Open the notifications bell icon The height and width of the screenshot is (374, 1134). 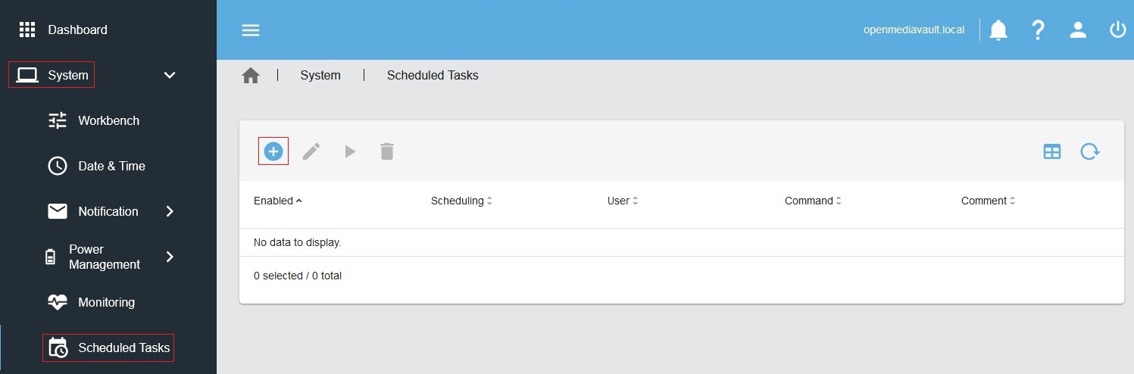[x=998, y=30]
